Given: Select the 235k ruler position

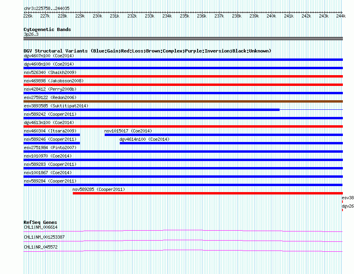Looking at the screenshot, I should click(x=185, y=16).
